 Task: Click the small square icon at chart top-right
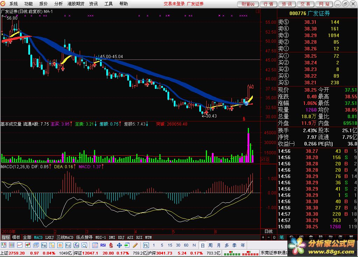point(258,11)
